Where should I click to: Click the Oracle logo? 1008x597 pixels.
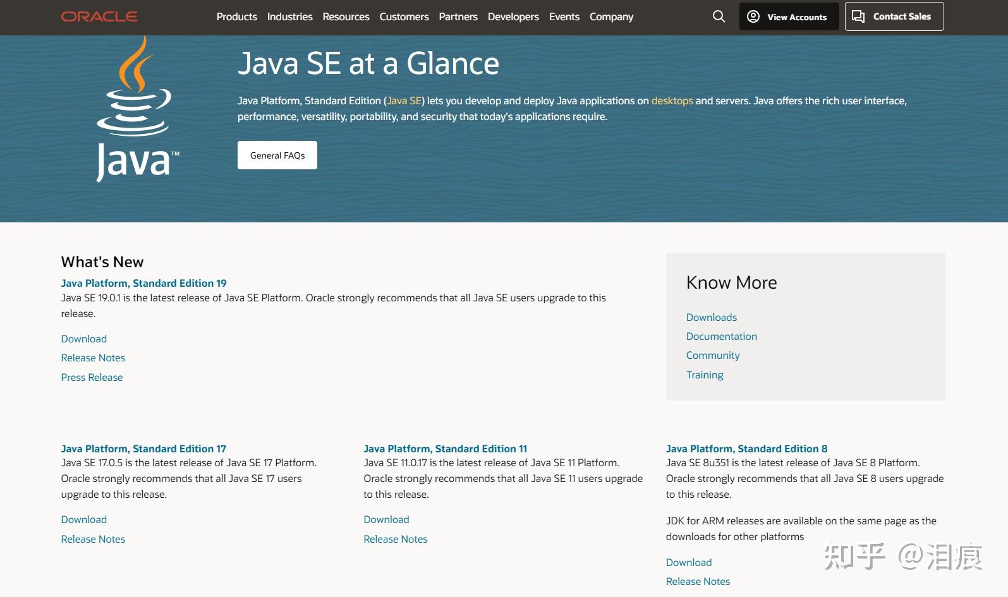pyautogui.click(x=99, y=16)
